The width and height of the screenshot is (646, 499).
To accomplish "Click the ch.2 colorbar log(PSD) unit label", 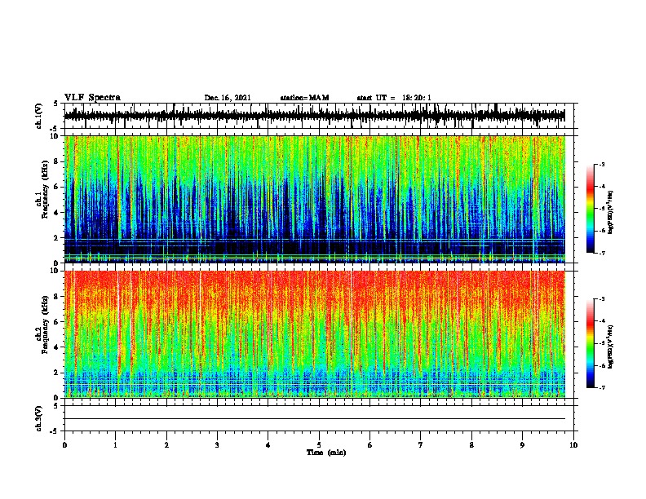I will coord(611,347).
